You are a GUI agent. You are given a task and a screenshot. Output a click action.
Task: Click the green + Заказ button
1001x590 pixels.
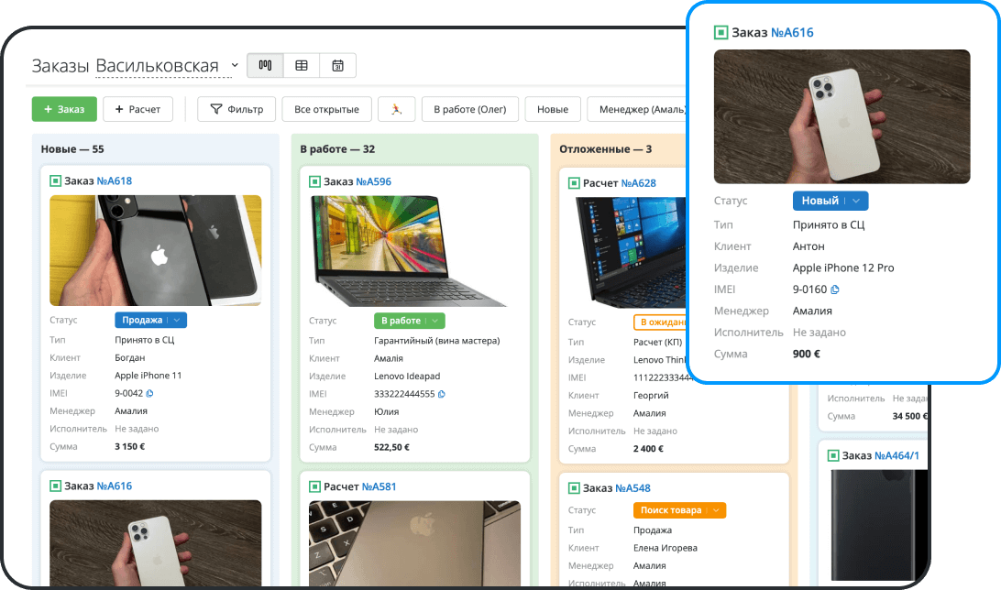[64, 109]
